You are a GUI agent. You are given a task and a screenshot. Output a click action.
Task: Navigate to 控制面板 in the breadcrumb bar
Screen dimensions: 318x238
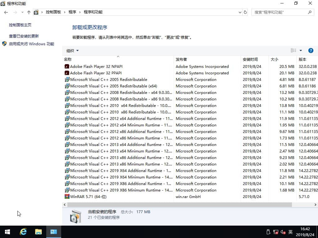tap(53, 12)
